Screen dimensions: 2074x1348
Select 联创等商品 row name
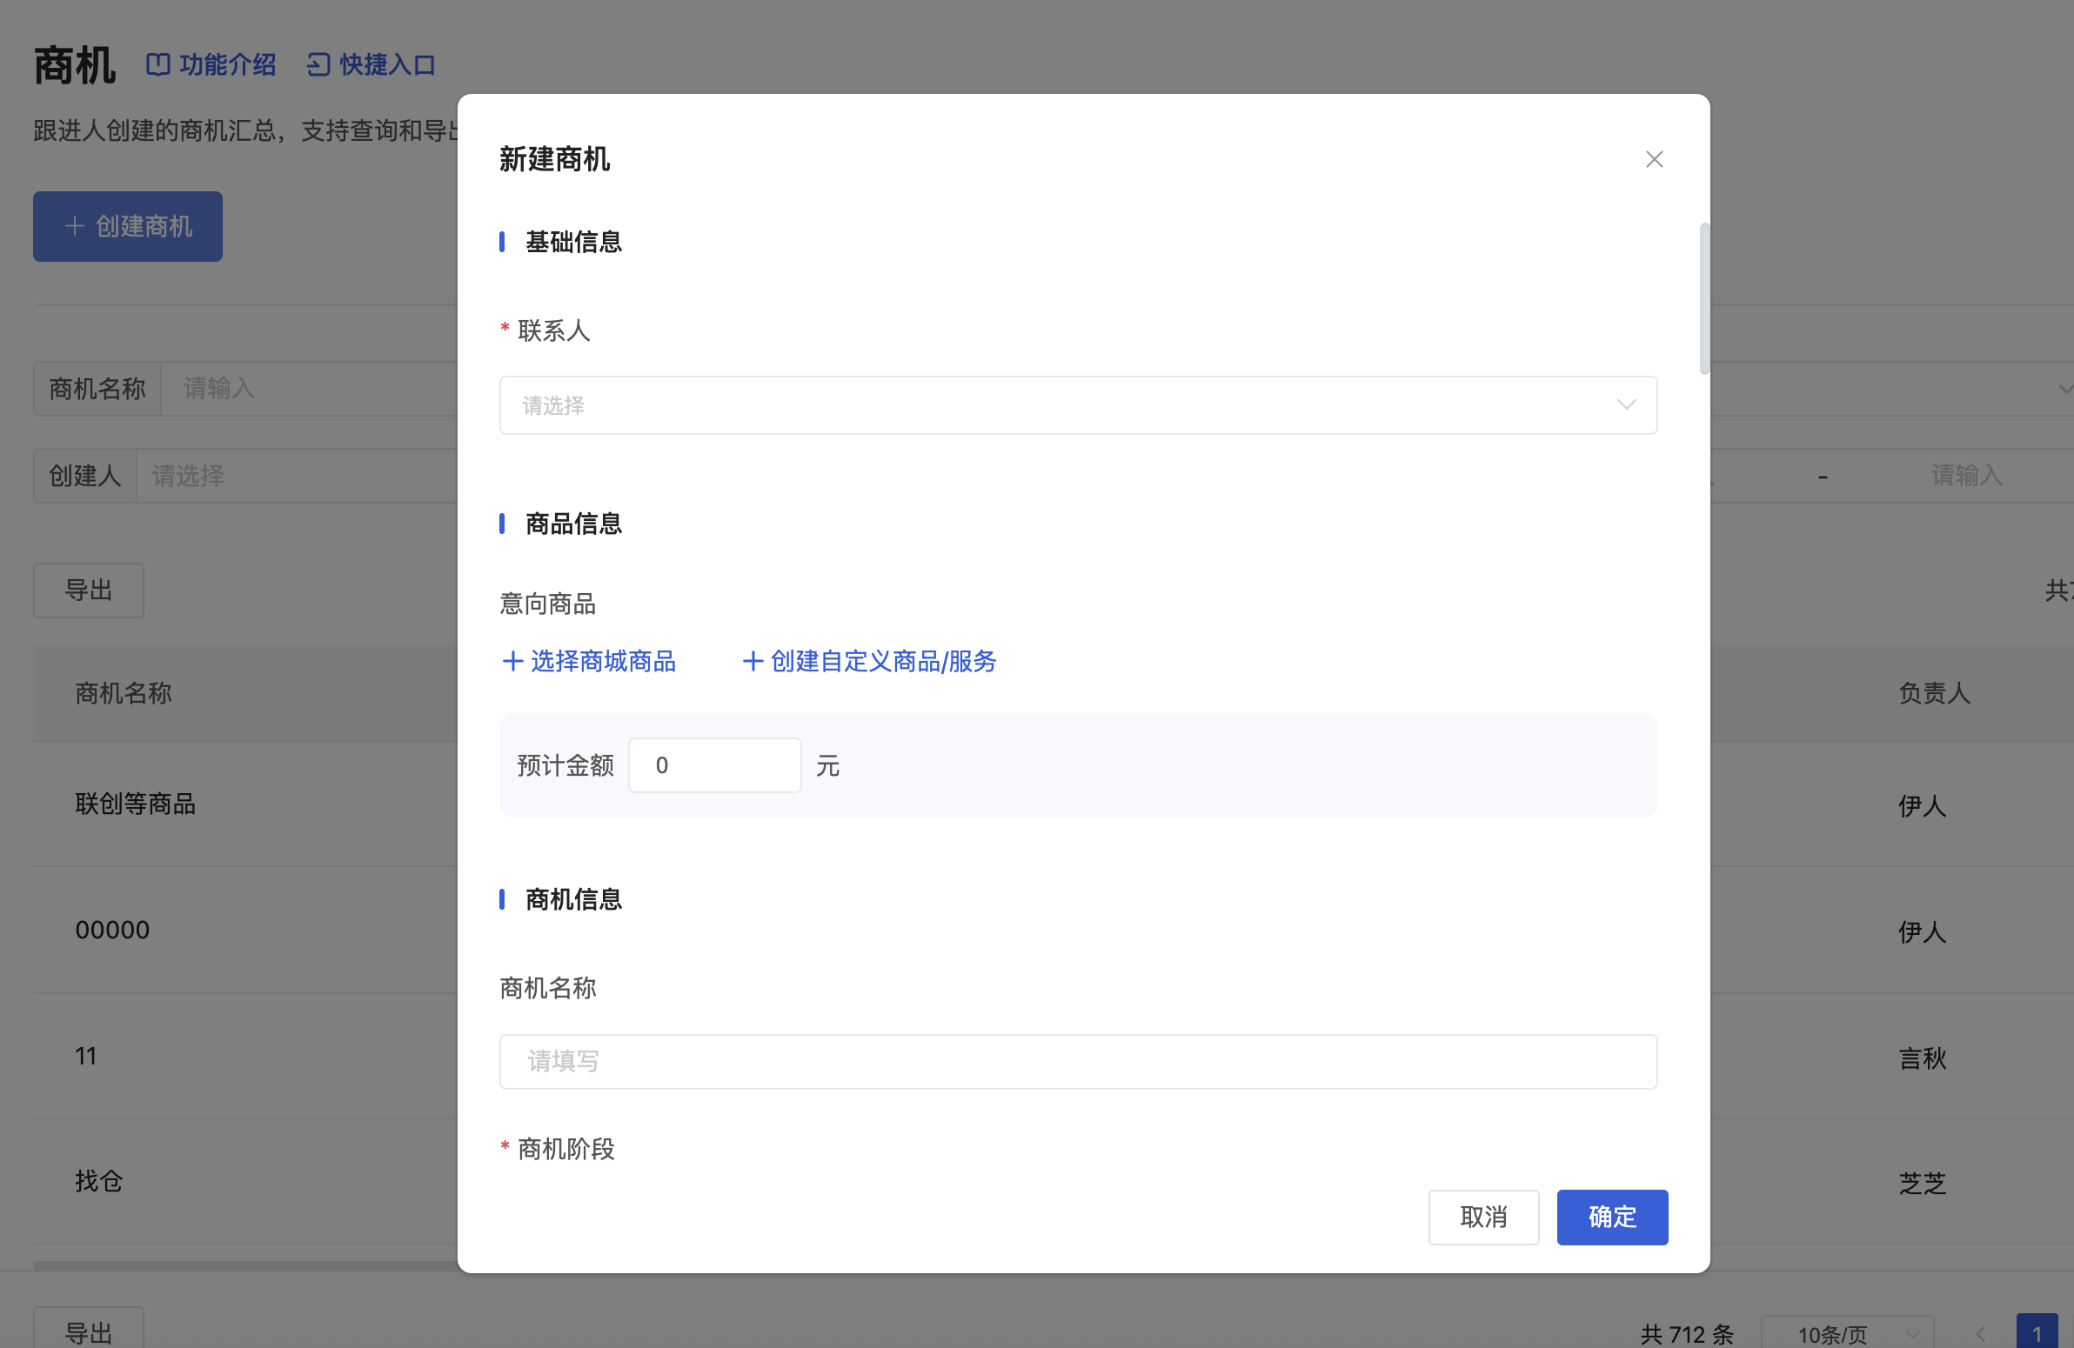point(135,804)
